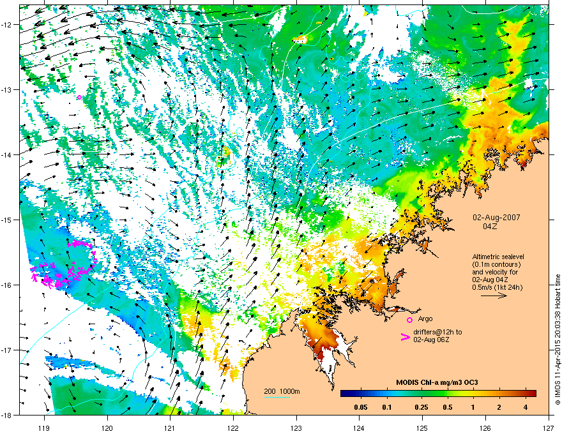Click the latitude axis label -16
Viewport: 562px width, 434px height.
click(x=6, y=285)
